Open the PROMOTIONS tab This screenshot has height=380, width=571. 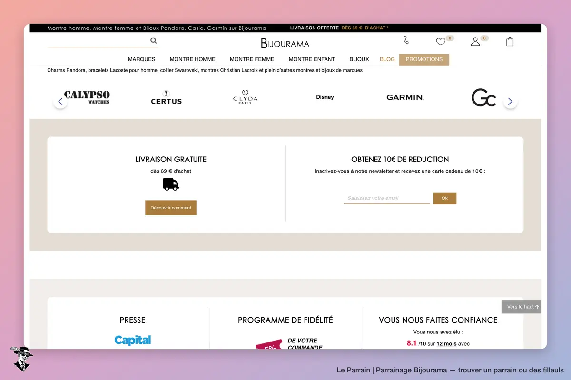424,59
